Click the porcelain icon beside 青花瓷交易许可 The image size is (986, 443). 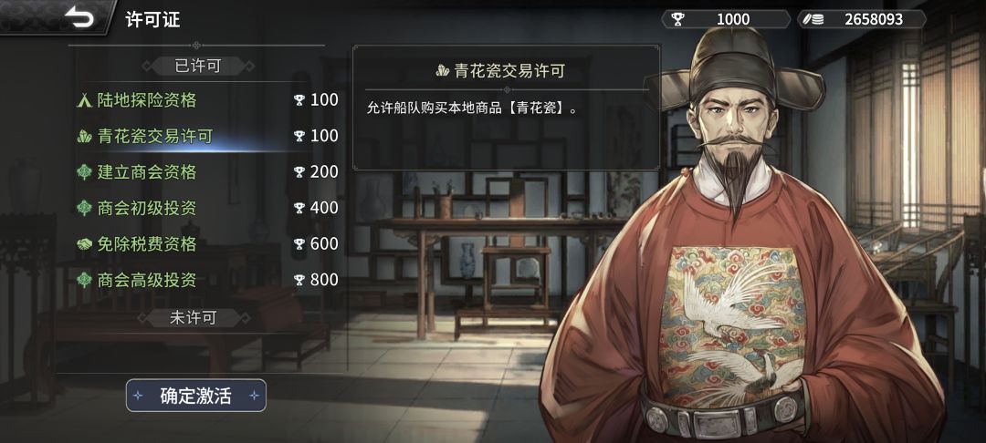pyautogui.click(x=84, y=136)
